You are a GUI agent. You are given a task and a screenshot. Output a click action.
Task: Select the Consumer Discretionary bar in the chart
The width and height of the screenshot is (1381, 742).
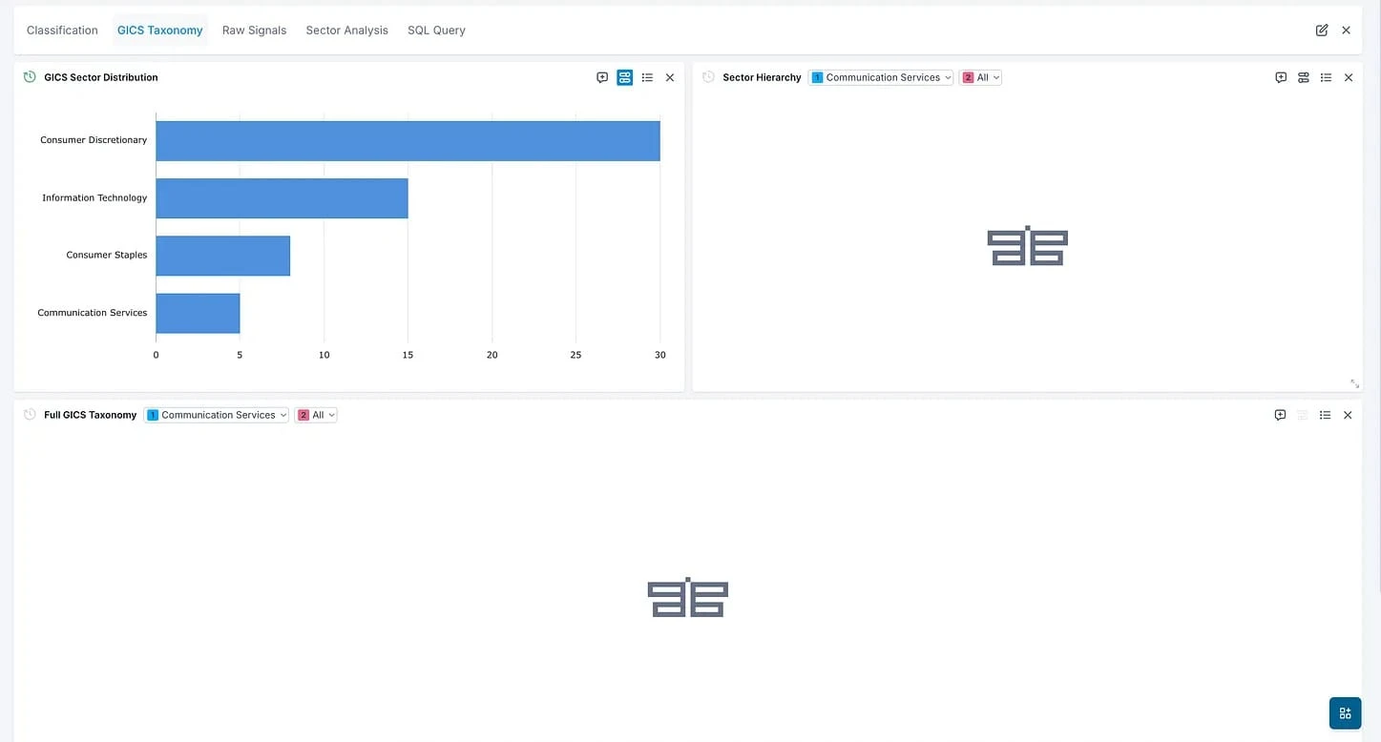408,140
